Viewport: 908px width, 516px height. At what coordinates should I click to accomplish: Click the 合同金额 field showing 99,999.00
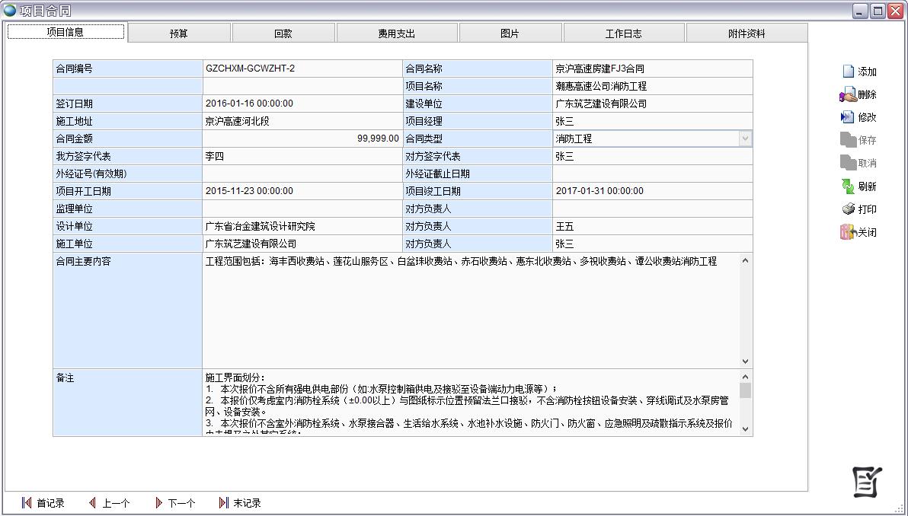[x=302, y=139]
